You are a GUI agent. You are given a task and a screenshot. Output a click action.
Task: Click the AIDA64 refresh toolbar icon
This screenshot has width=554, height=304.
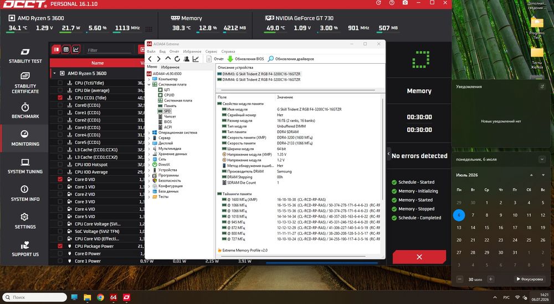pyautogui.click(x=177, y=59)
